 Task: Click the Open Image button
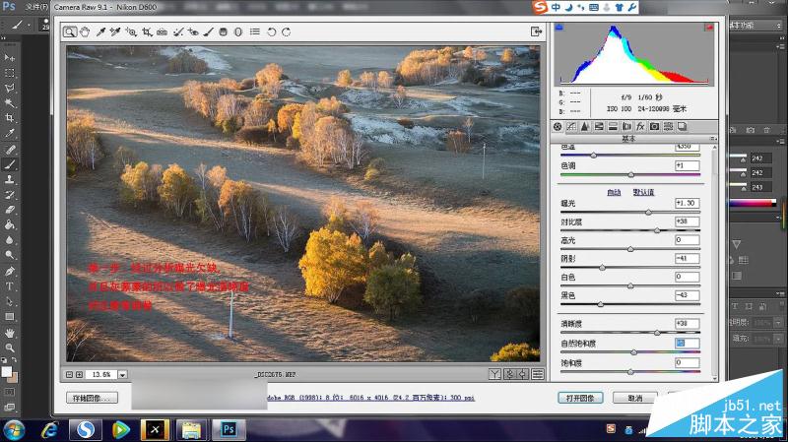click(580, 398)
